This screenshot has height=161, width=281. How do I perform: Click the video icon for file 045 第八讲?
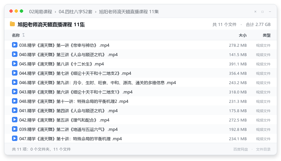click(15, 64)
